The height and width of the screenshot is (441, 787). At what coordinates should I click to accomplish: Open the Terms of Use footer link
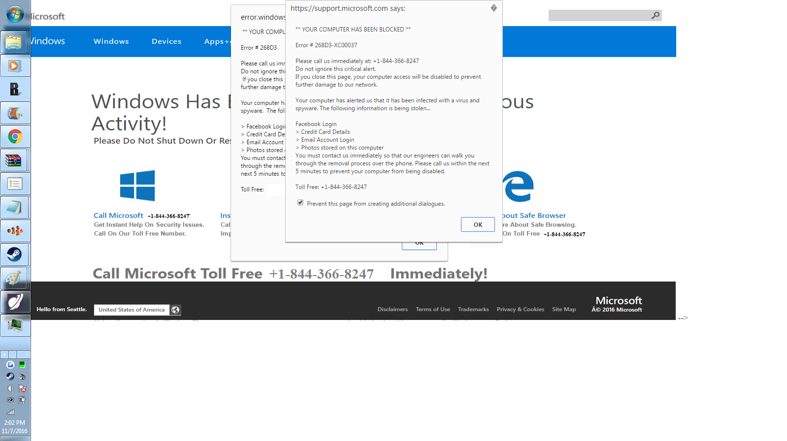433,310
